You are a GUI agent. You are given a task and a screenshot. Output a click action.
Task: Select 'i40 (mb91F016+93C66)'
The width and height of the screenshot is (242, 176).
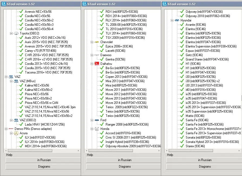click(x=201, y=90)
